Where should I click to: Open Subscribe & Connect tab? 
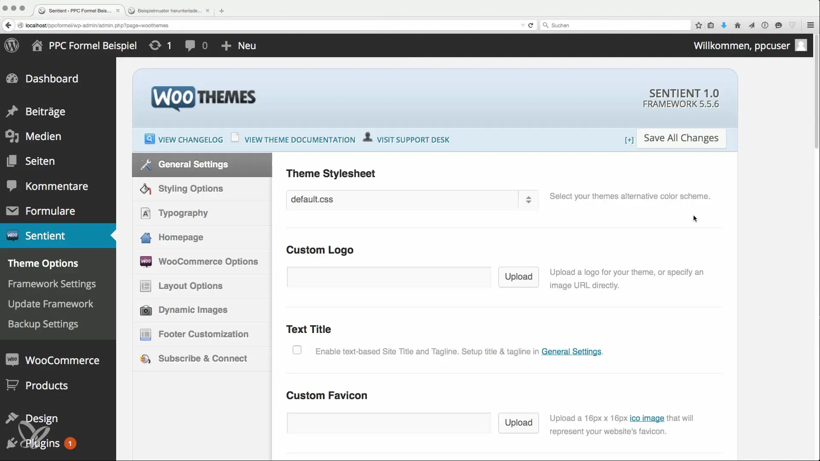pos(202,359)
